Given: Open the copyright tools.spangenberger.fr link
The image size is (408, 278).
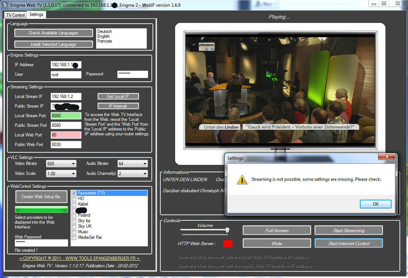Looking at the screenshot, I should (80, 258).
